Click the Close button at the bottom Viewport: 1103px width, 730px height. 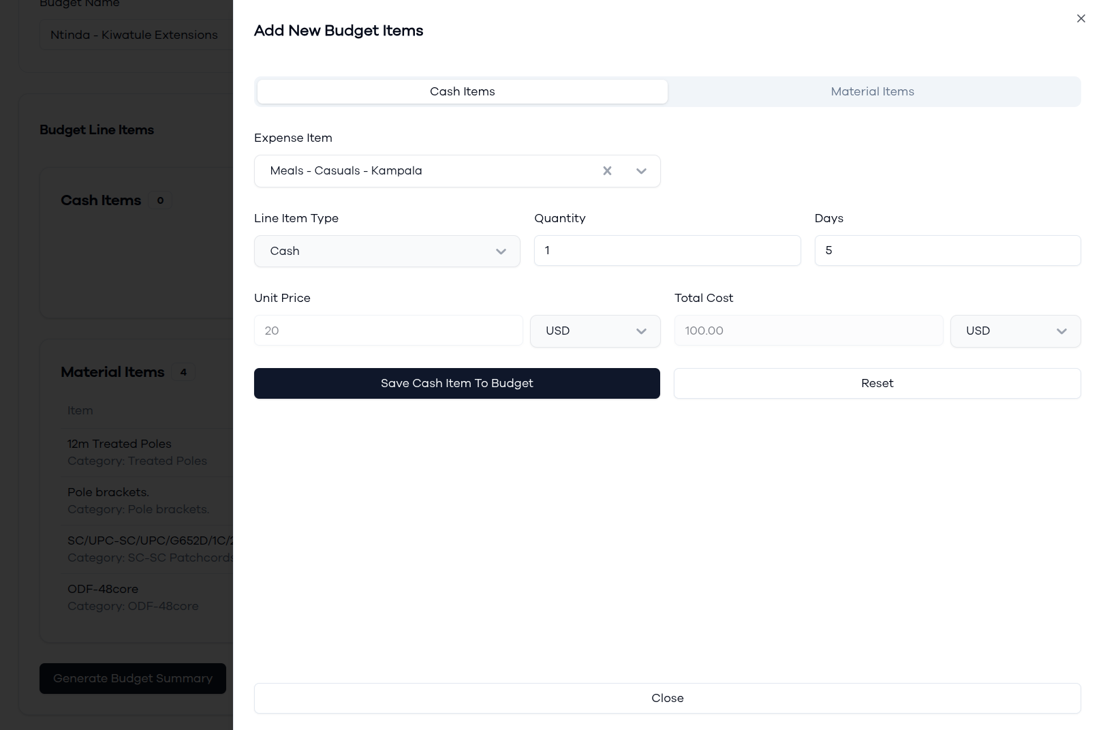point(667,698)
